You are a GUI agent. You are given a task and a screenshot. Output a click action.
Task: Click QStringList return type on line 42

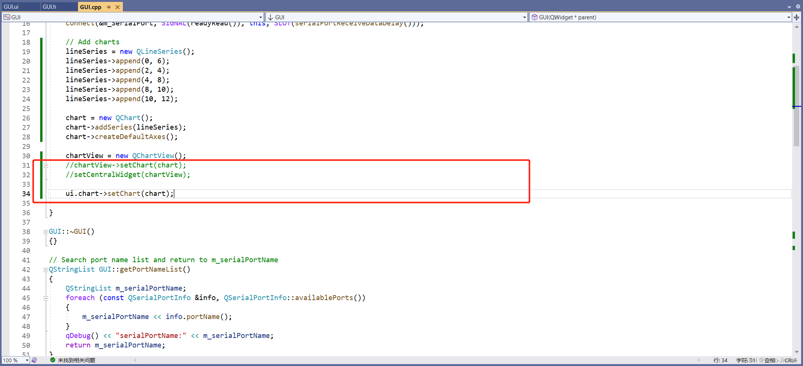tap(72, 269)
